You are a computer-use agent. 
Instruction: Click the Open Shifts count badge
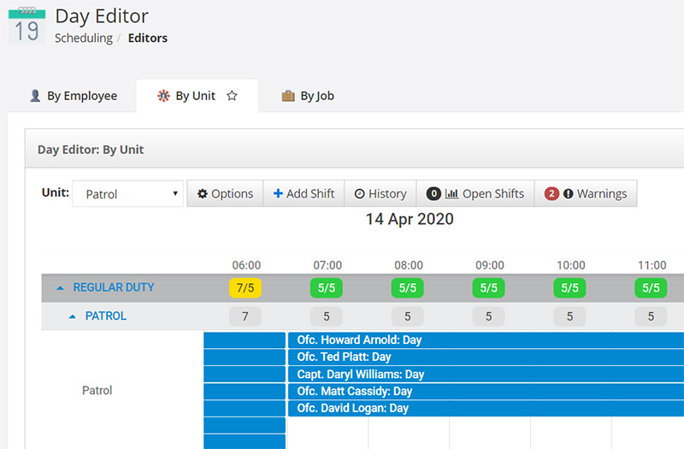[x=433, y=193]
